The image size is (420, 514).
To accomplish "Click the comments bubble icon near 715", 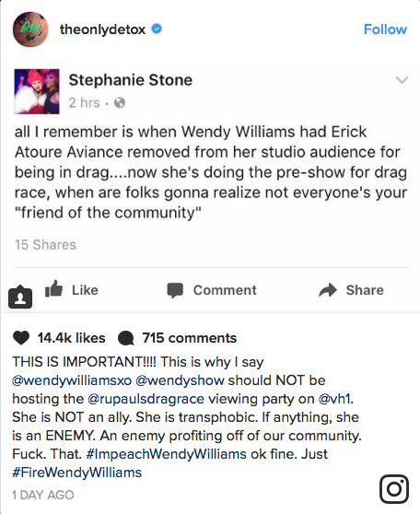I will point(125,339).
